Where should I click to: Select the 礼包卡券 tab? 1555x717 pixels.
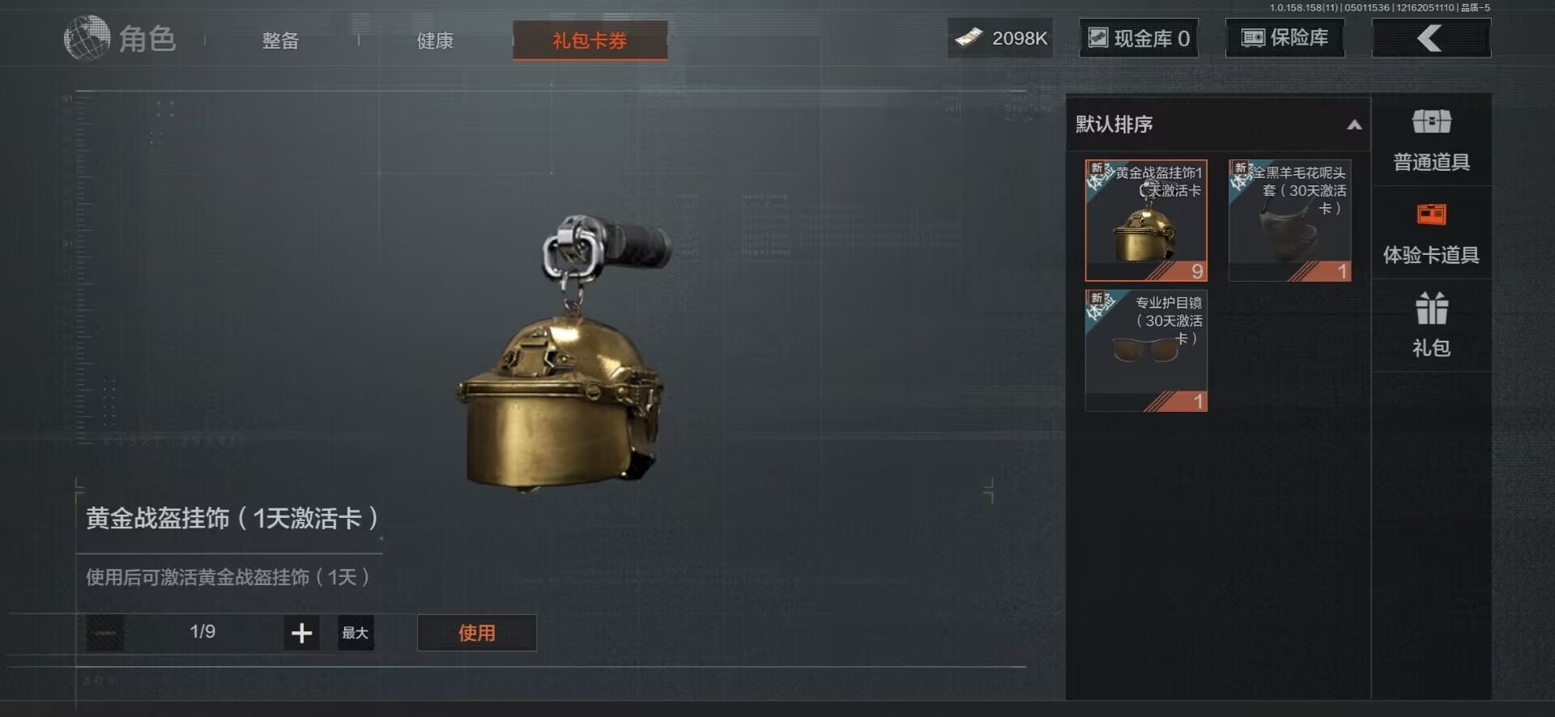point(590,40)
